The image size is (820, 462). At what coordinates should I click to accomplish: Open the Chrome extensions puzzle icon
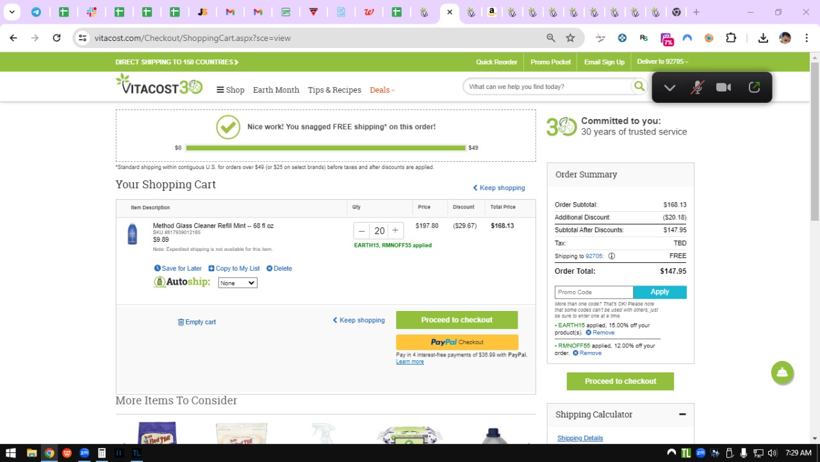click(731, 38)
